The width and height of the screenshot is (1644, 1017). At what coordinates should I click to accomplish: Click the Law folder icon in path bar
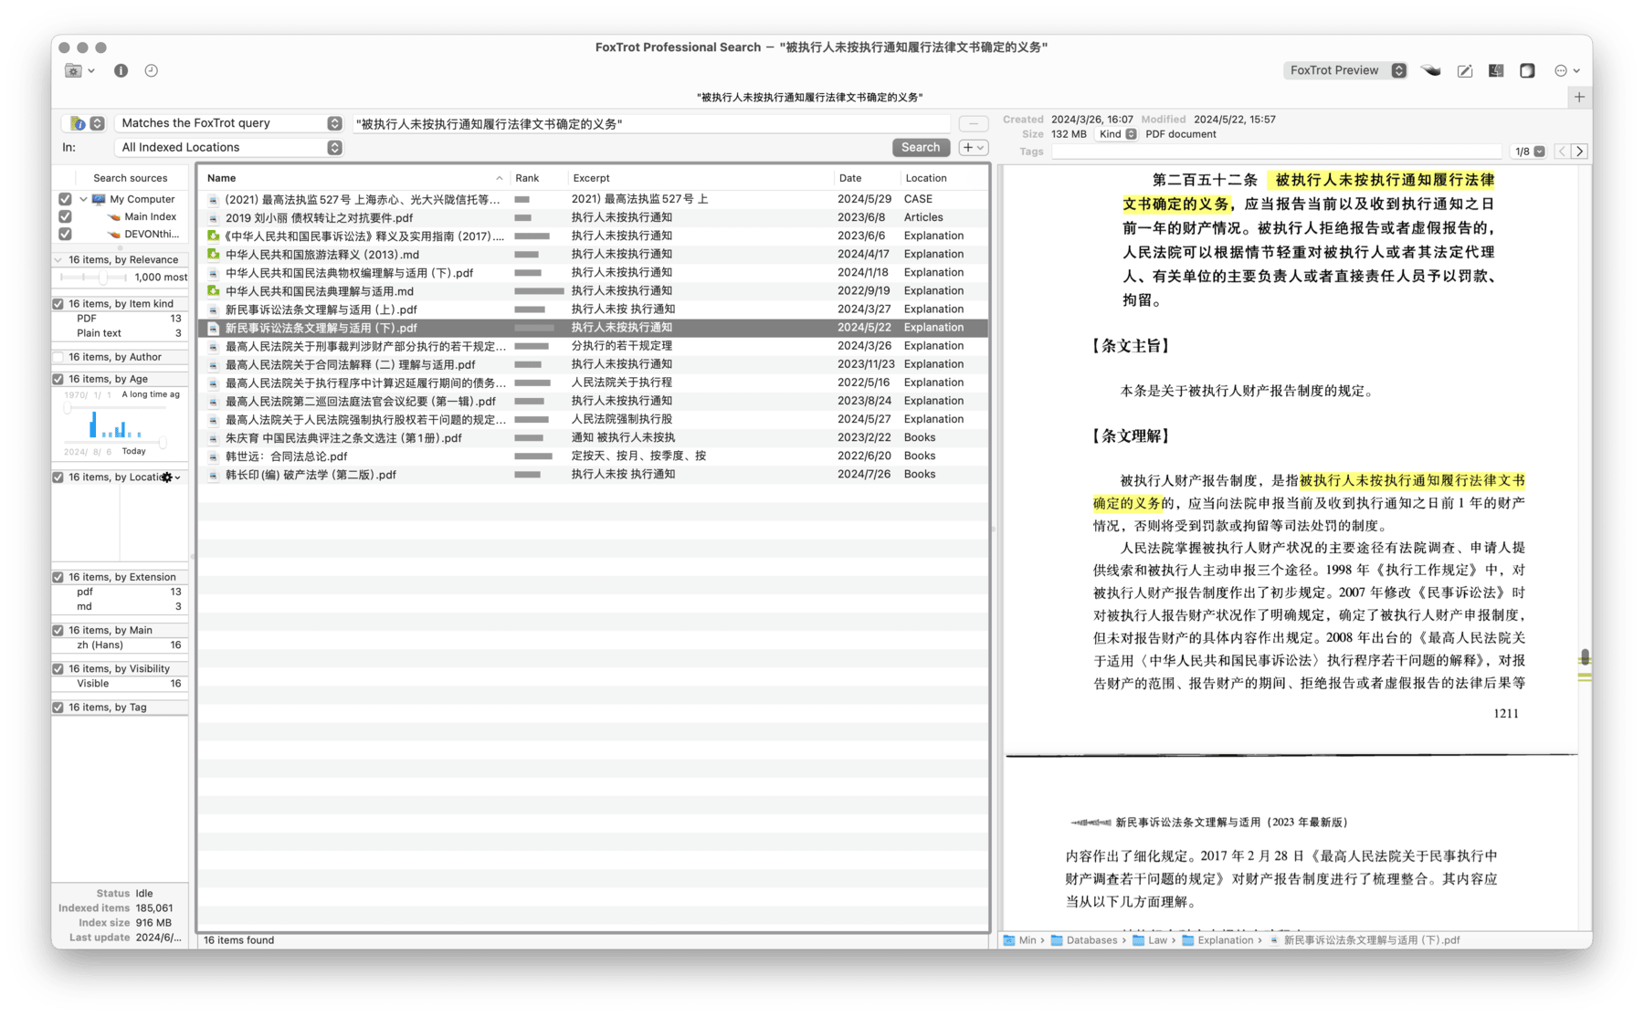(1139, 940)
